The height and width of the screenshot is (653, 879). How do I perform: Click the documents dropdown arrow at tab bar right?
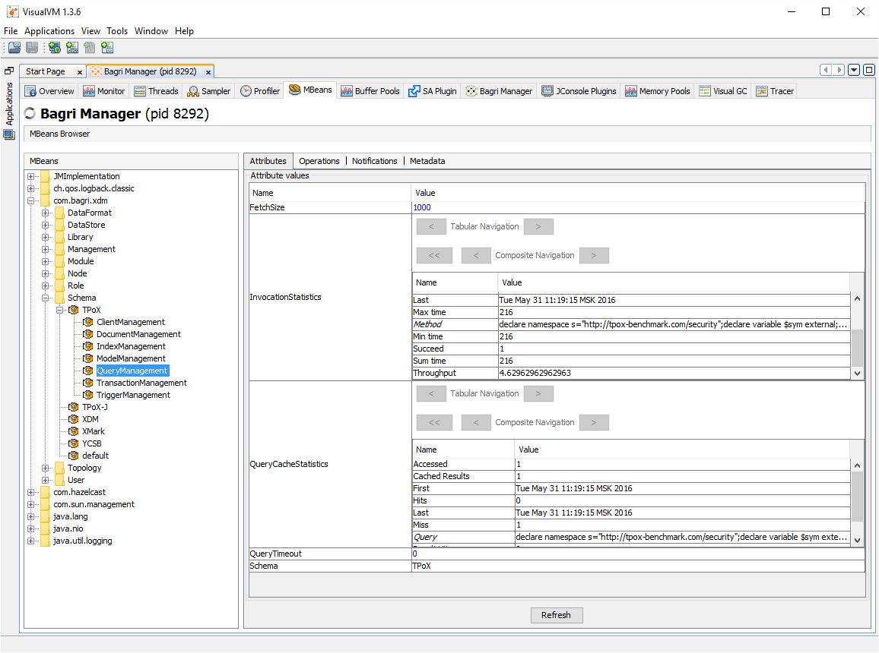point(854,70)
